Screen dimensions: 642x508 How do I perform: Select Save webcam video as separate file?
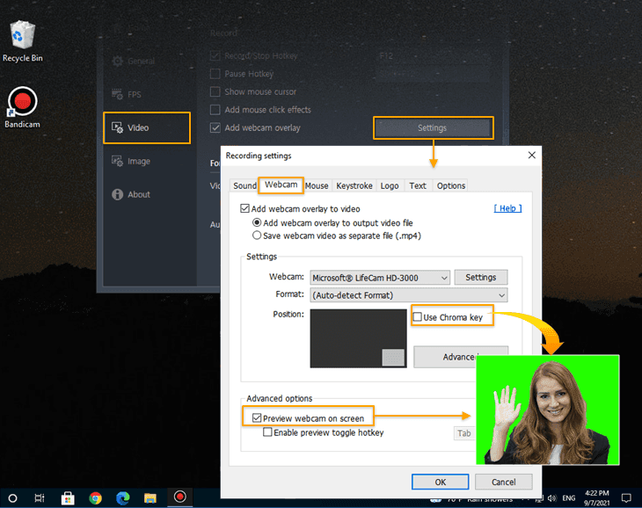pos(257,236)
